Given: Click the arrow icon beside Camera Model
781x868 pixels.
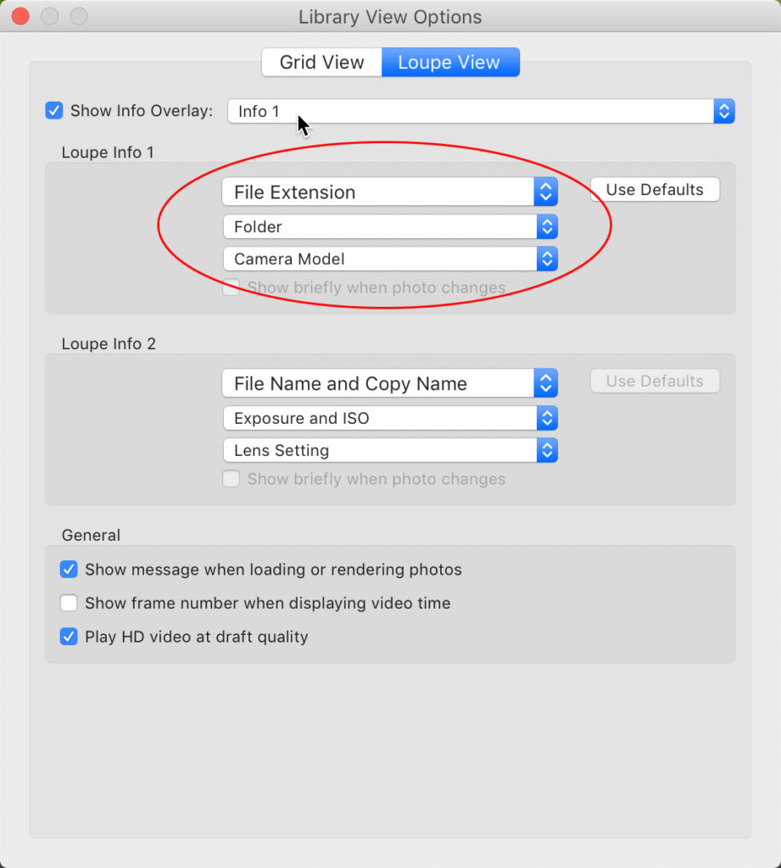Looking at the screenshot, I should click(547, 259).
